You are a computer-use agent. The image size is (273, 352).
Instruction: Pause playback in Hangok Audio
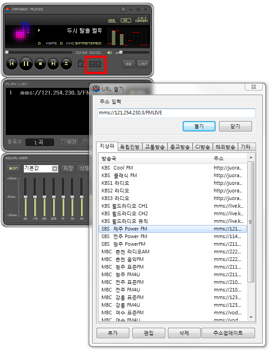point(26,64)
